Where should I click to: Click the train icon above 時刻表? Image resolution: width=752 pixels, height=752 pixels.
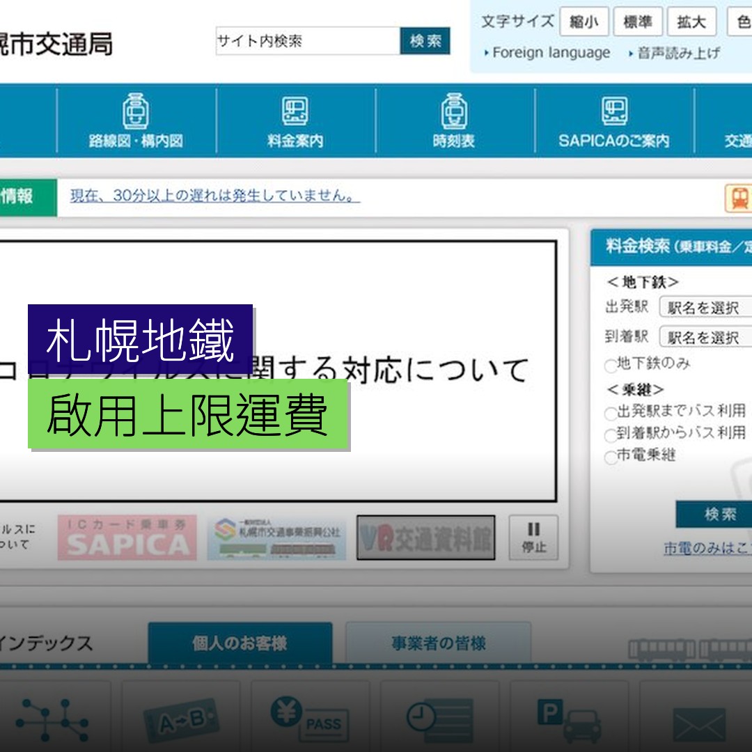pos(453,109)
